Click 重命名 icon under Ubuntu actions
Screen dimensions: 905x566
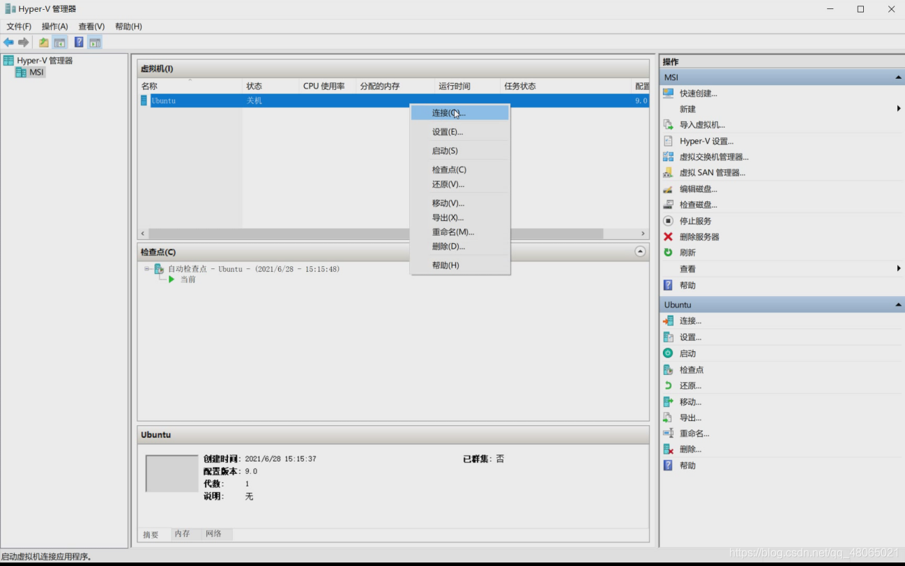[668, 434]
